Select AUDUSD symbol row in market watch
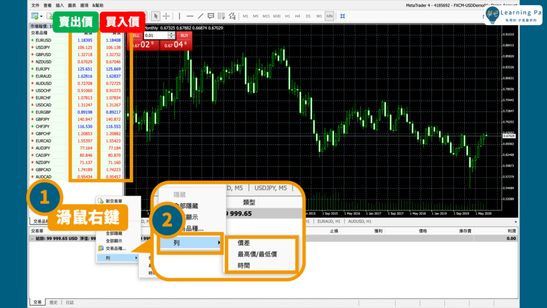This screenshot has height=308, width=547. 43,83
